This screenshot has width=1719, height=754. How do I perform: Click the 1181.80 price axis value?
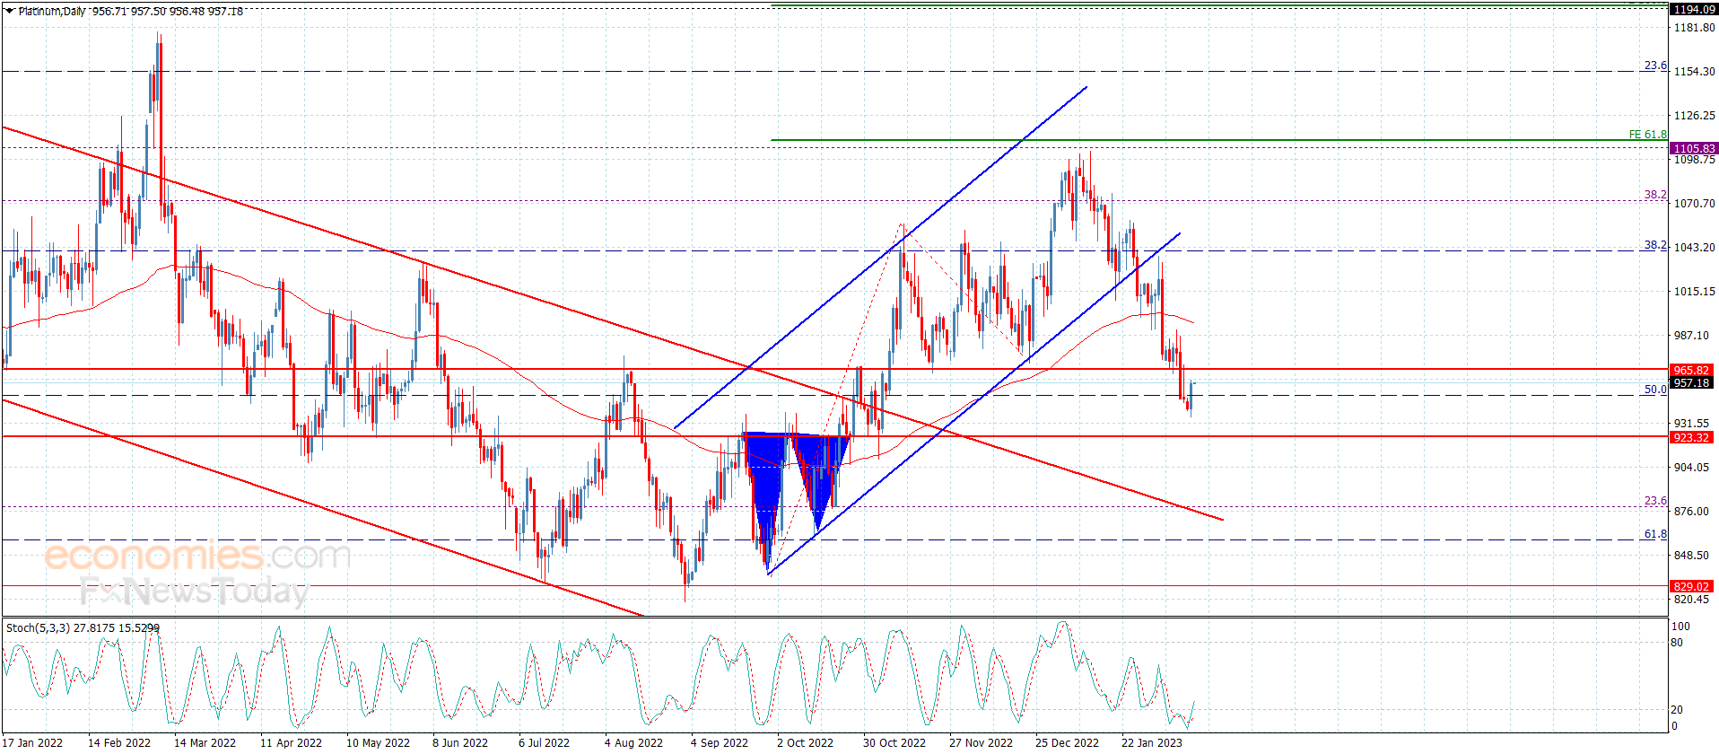(x=1694, y=28)
